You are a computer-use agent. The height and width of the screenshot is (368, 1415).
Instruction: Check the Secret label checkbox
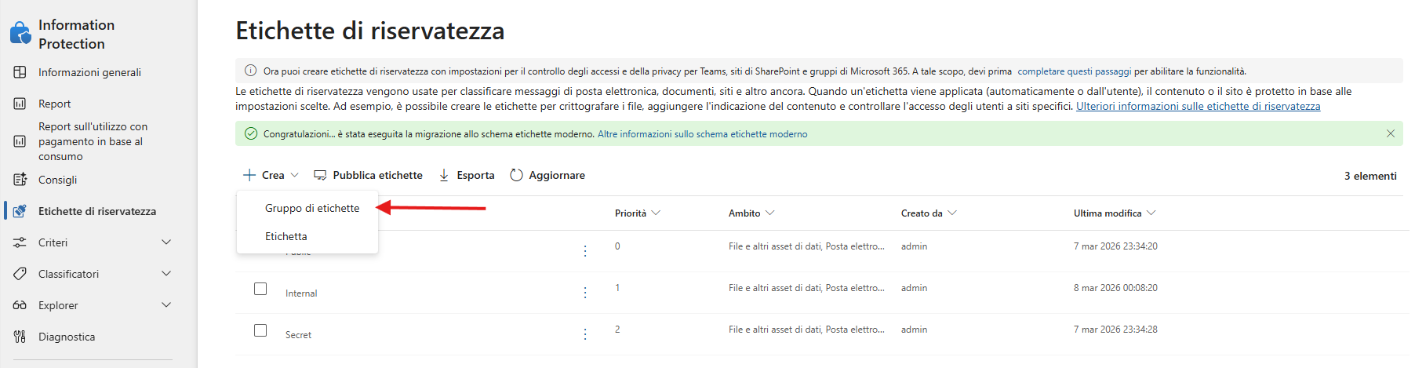[260, 330]
